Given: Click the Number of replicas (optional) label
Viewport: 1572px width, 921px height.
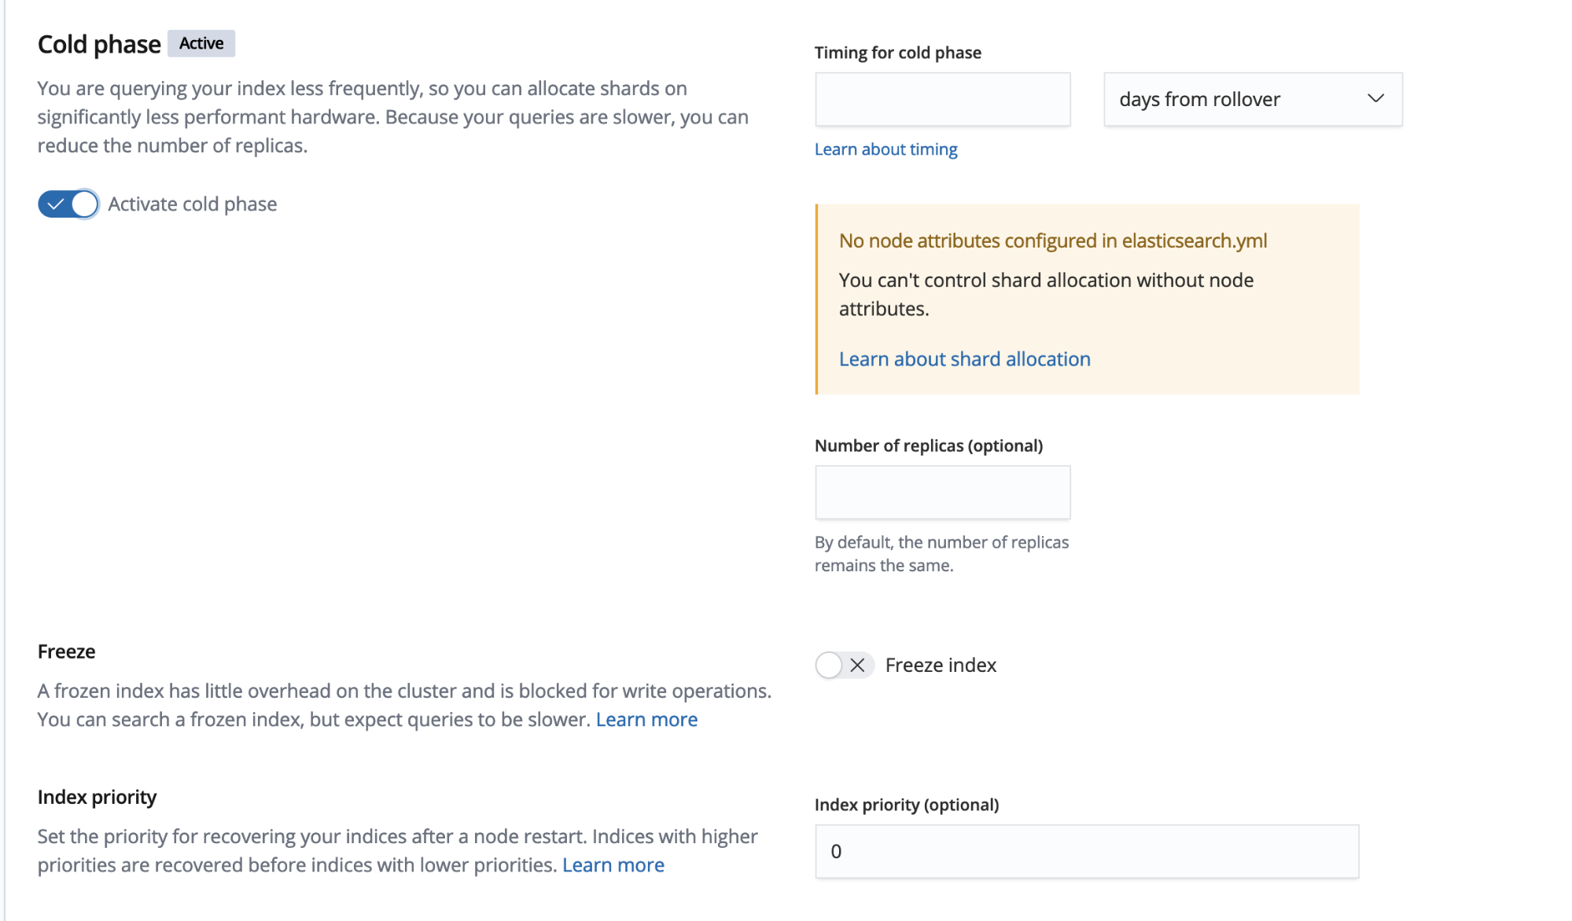Looking at the screenshot, I should [928, 446].
